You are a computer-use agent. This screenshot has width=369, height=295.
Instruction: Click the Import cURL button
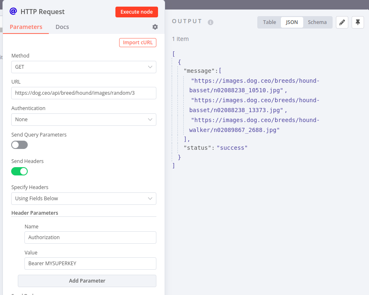point(137,42)
